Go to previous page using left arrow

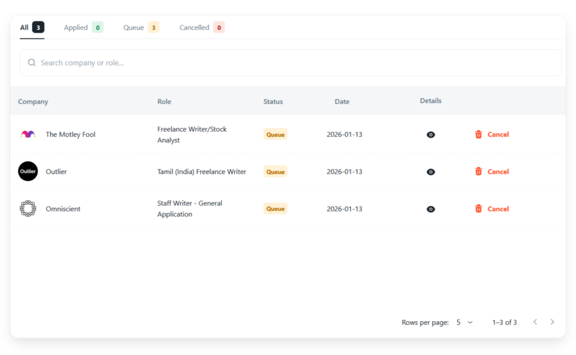click(535, 322)
